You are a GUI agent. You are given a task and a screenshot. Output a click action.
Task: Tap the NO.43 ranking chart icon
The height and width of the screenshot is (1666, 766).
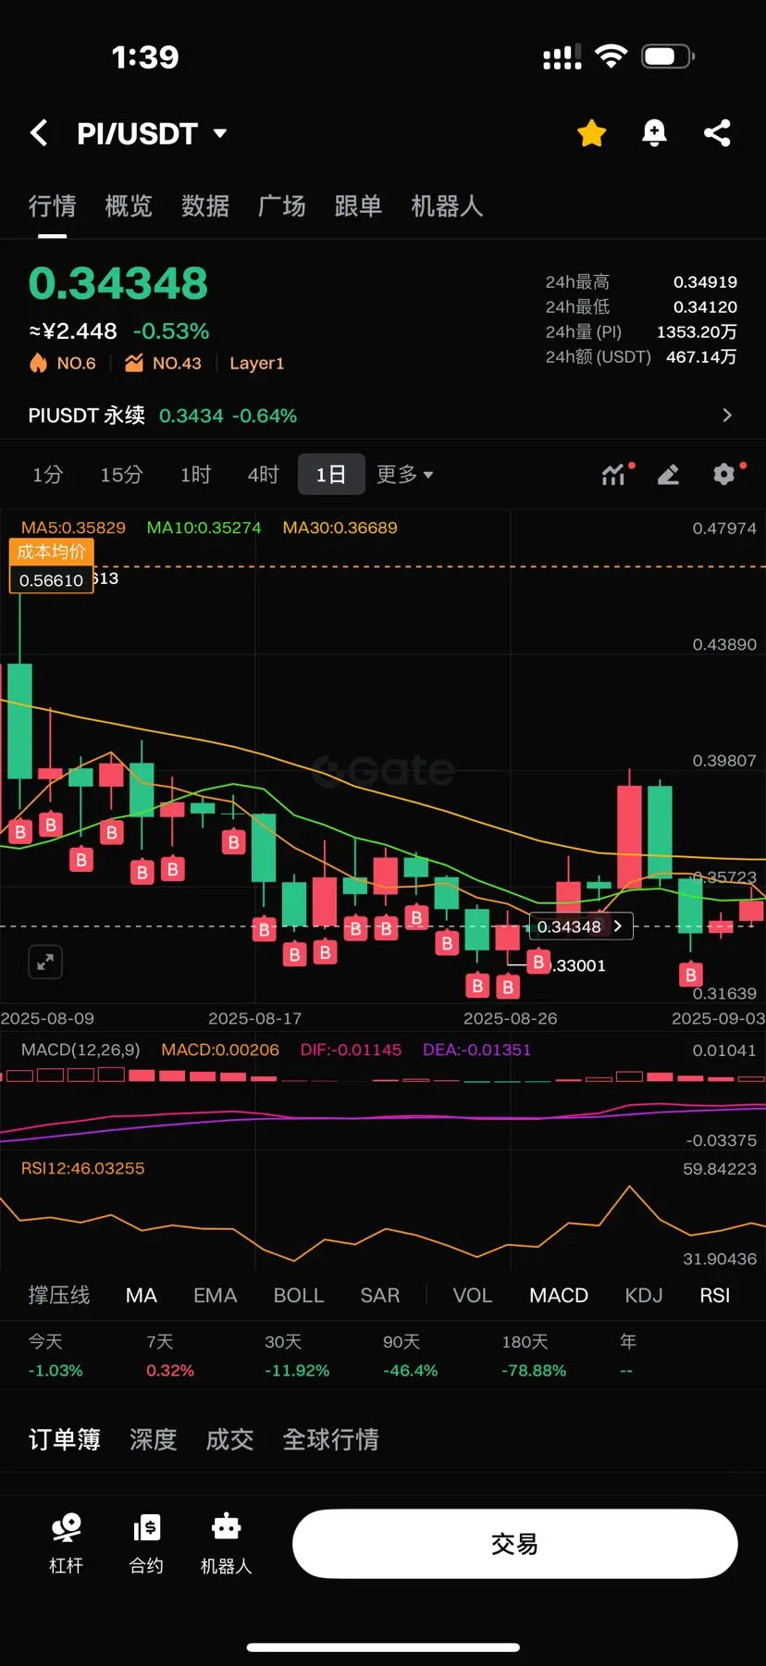coord(134,363)
